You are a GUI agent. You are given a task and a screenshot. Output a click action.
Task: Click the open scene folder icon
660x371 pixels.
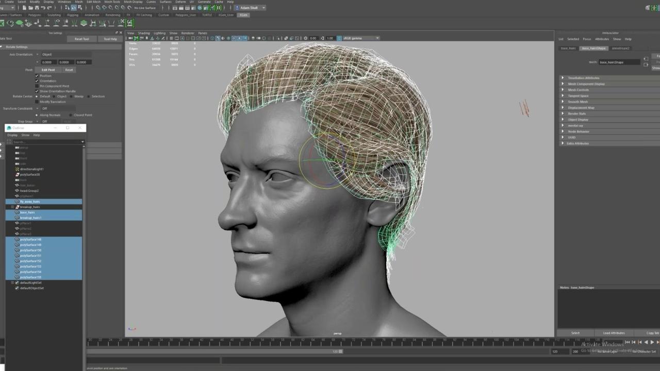click(x=31, y=8)
